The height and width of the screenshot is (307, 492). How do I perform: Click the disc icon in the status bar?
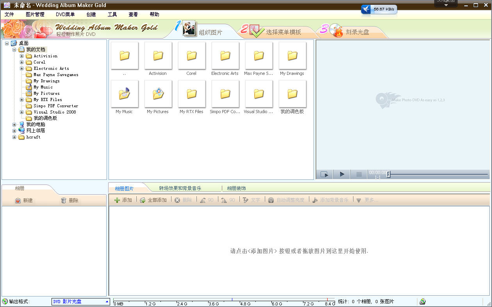(422, 302)
